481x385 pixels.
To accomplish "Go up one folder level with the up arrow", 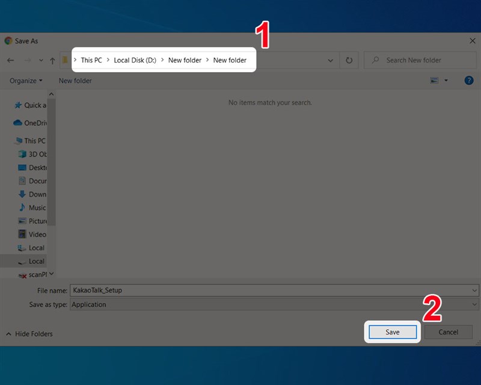I will [x=53, y=60].
